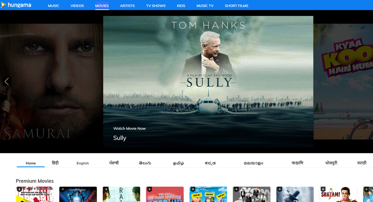373x202 pixels.
Task: Open The Samurai banner on left
Action: tap(51, 81)
